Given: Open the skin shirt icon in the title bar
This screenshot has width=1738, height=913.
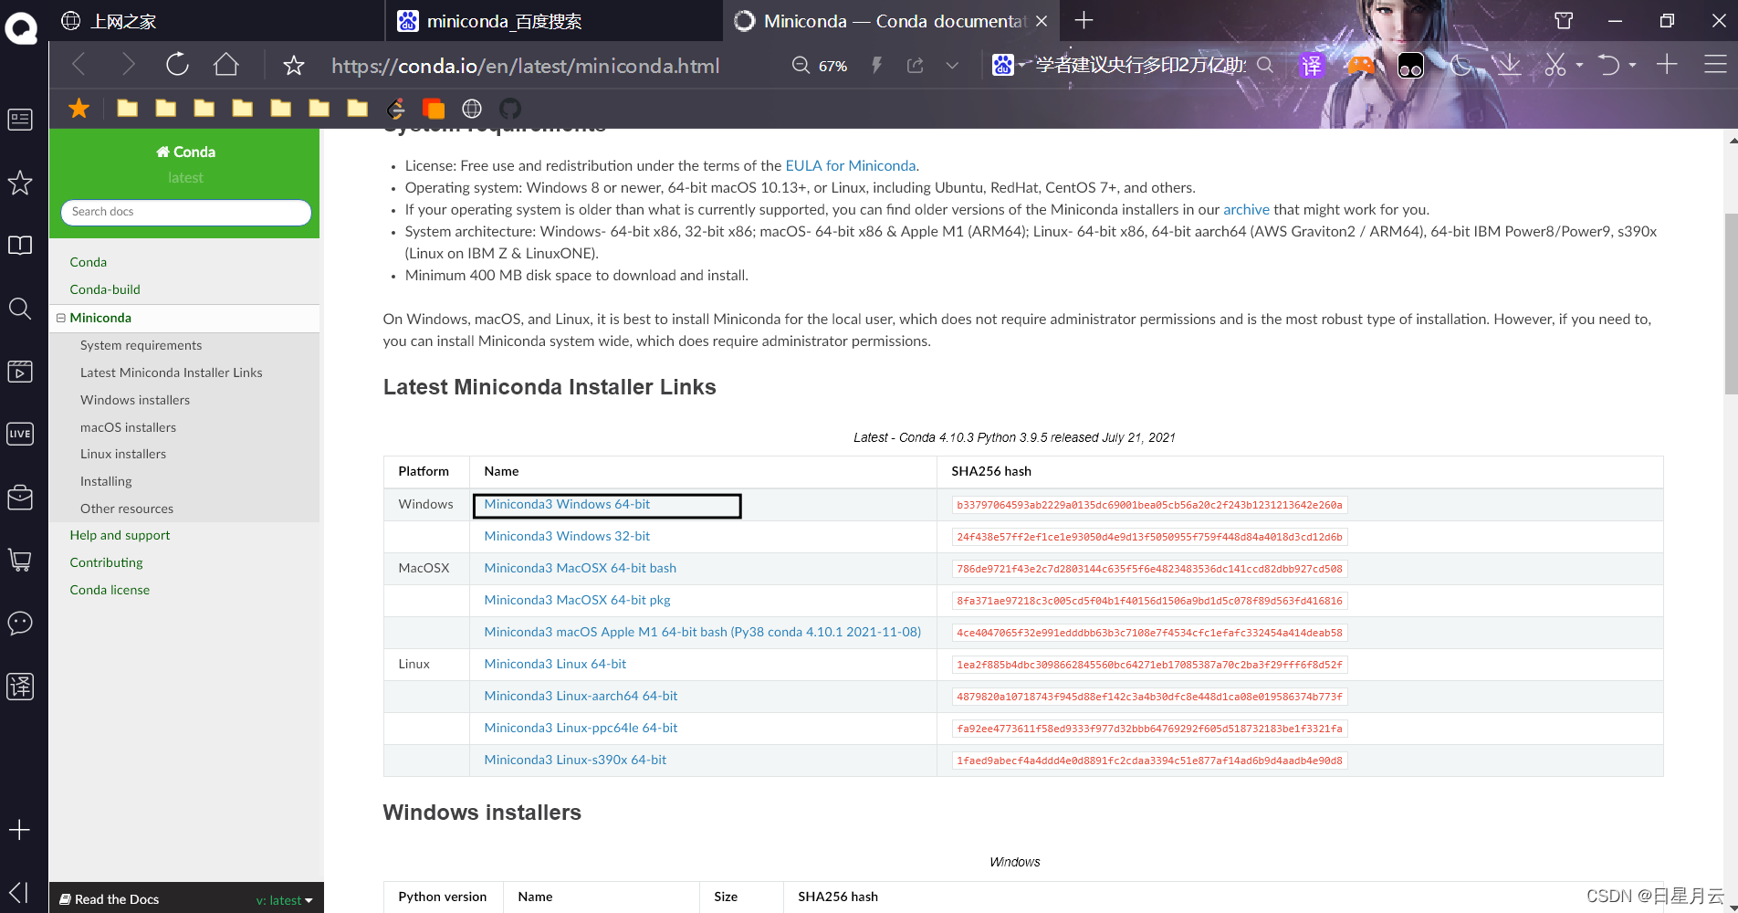Looking at the screenshot, I should (x=1564, y=21).
